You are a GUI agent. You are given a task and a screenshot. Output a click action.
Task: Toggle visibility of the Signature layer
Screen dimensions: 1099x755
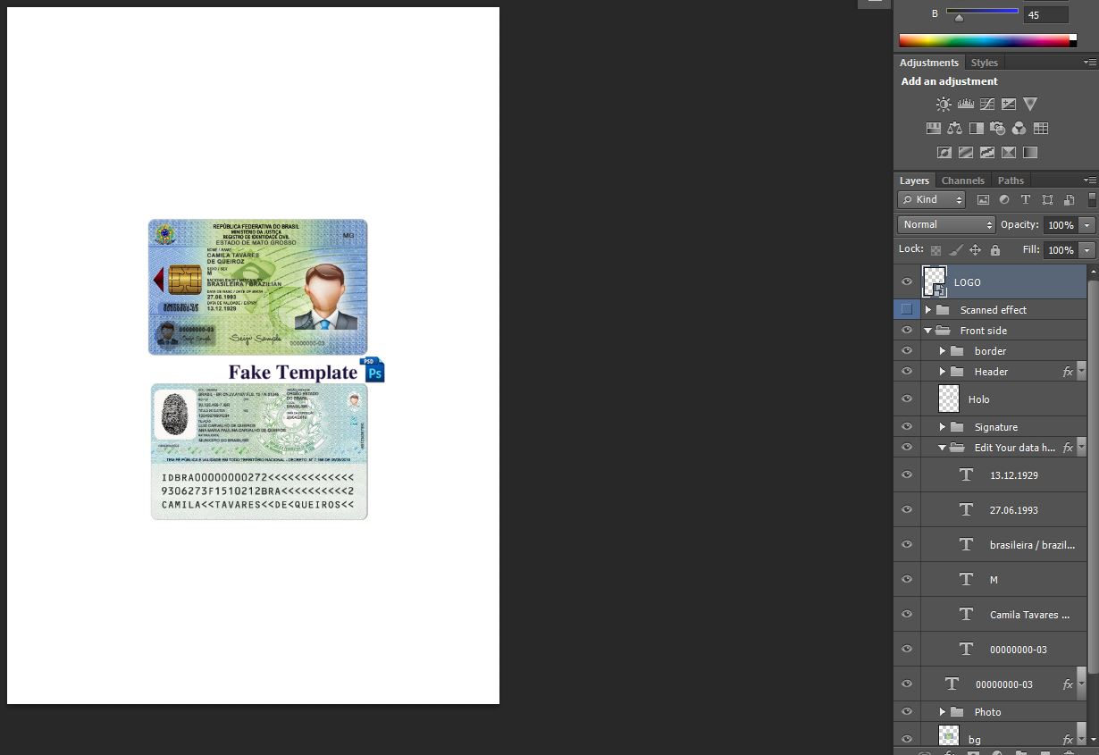click(x=907, y=426)
